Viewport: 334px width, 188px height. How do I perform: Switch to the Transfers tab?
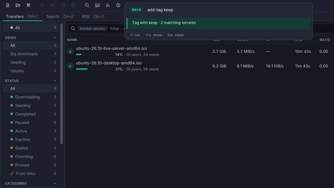[x=22, y=16]
